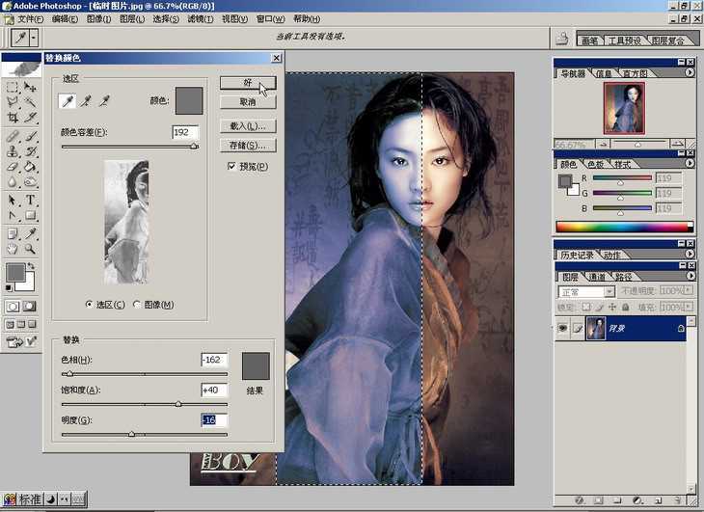
Task: Select the Zoom magnifier tool
Action: point(30,249)
